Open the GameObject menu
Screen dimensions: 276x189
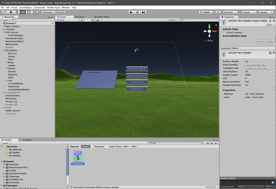coord(26,7)
